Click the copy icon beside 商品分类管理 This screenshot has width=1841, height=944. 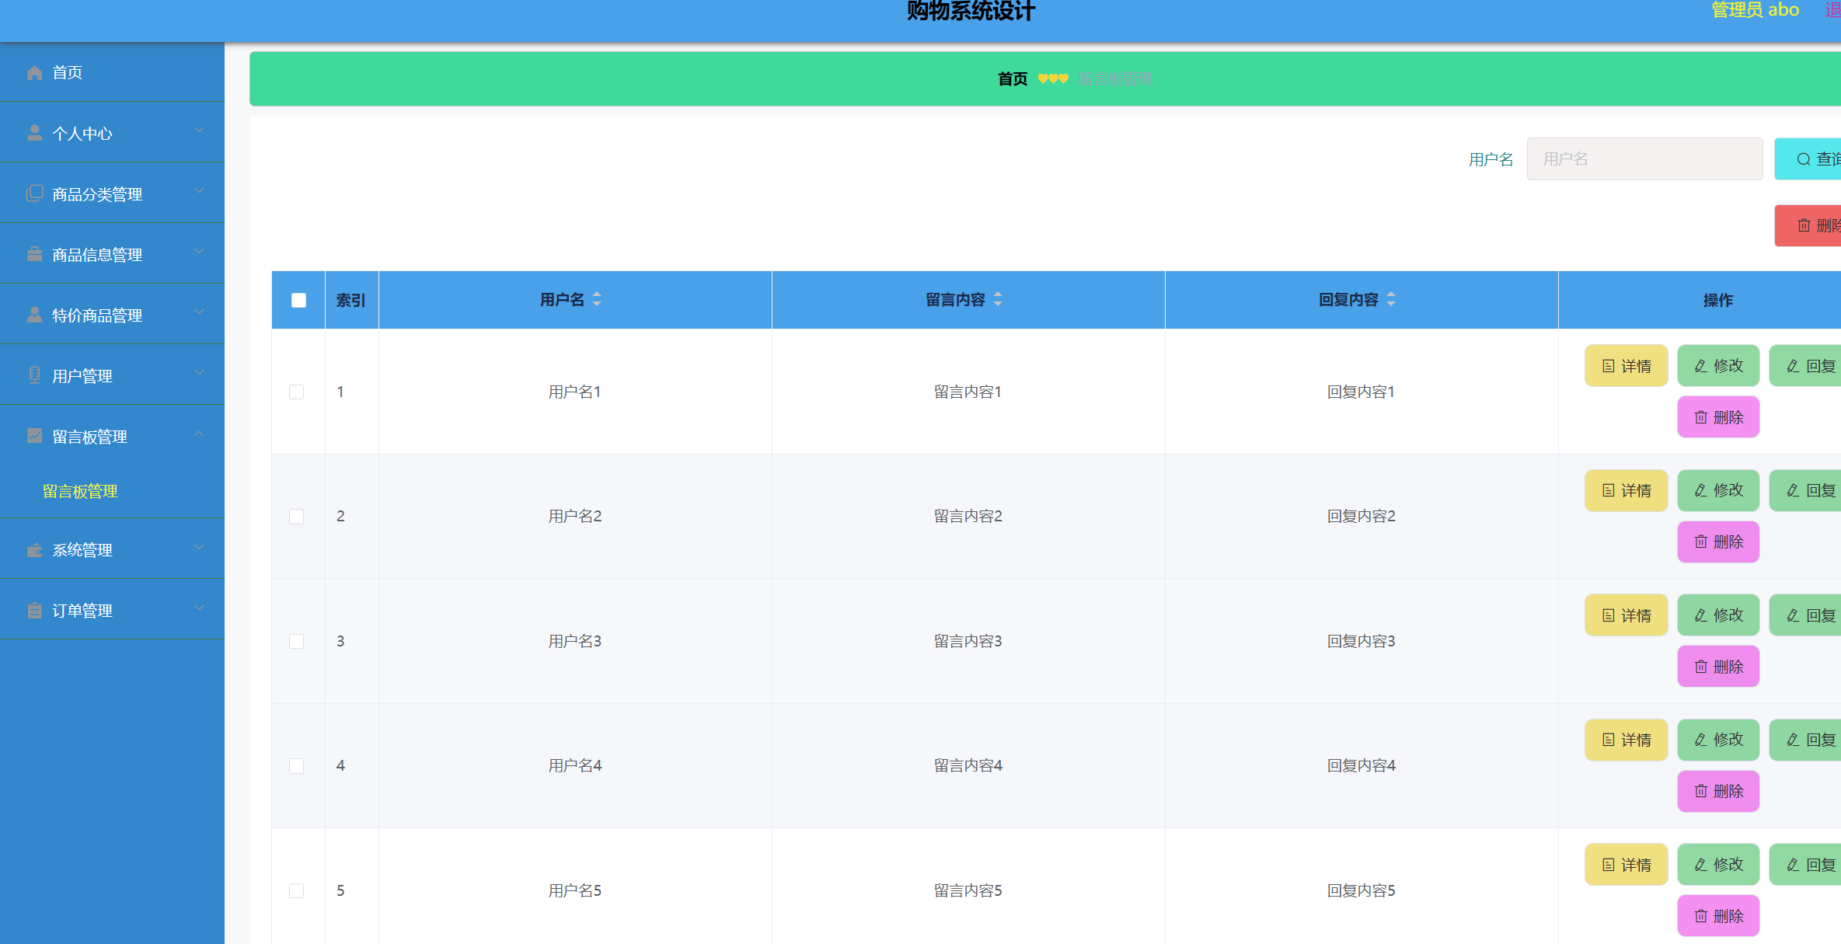click(x=34, y=193)
